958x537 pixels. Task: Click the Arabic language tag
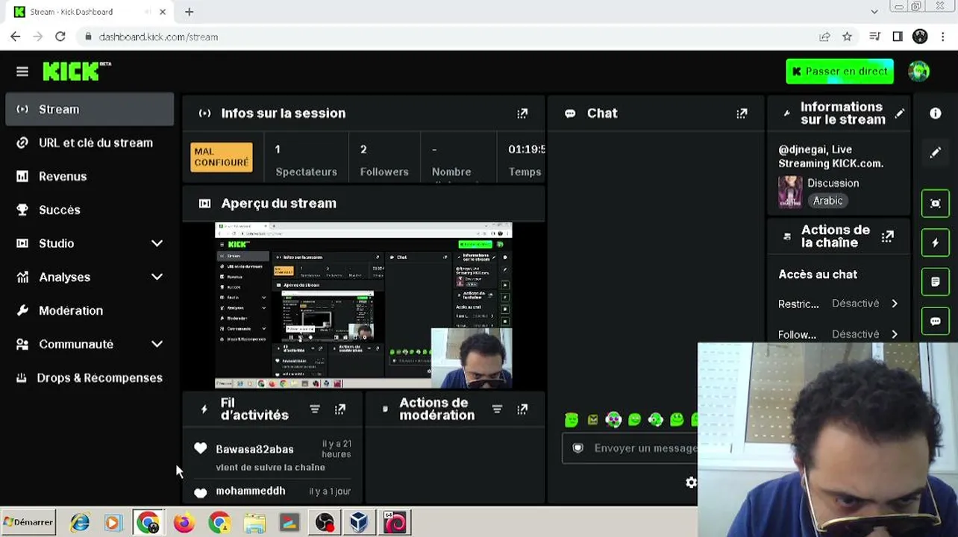(x=827, y=201)
